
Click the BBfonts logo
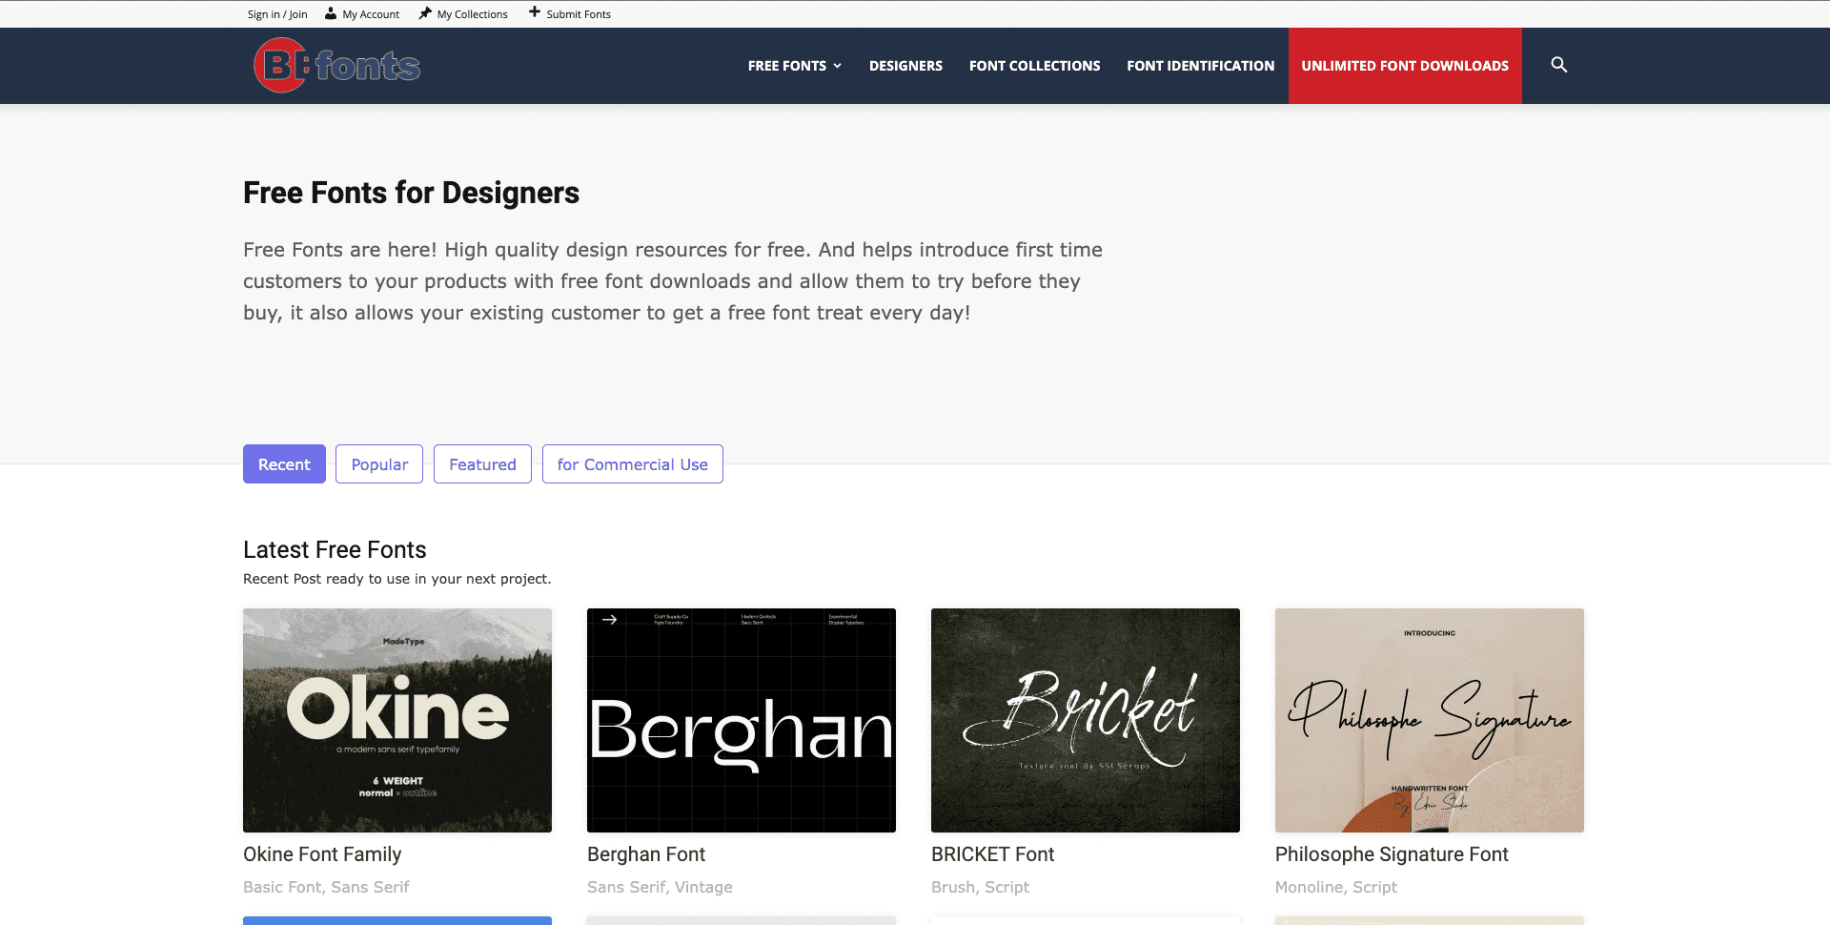[336, 65]
